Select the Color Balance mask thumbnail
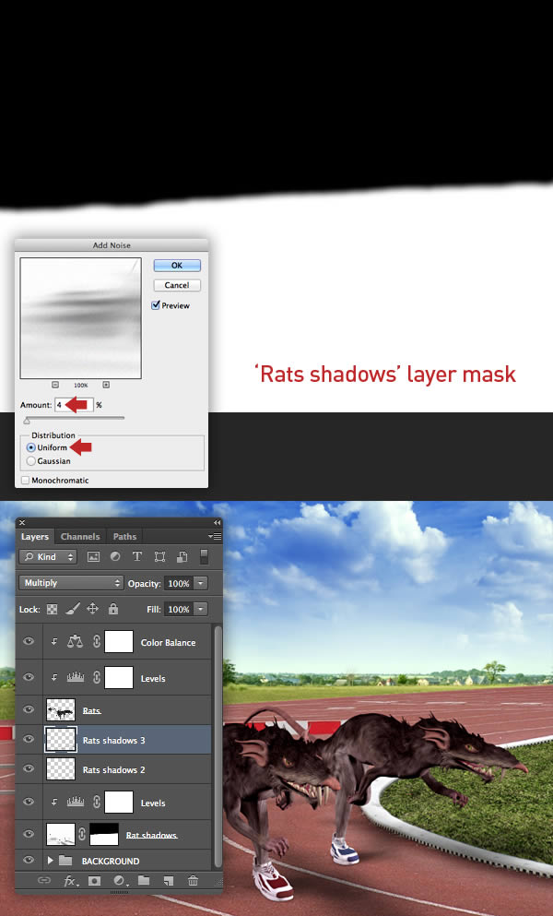The height and width of the screenshot is (916, 553). pyautogui.click(x=119, y=641)
